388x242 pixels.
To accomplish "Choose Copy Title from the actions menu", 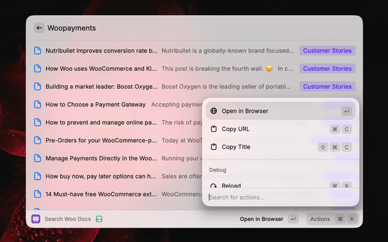I will pyautogui.click(x=236, y=147).
